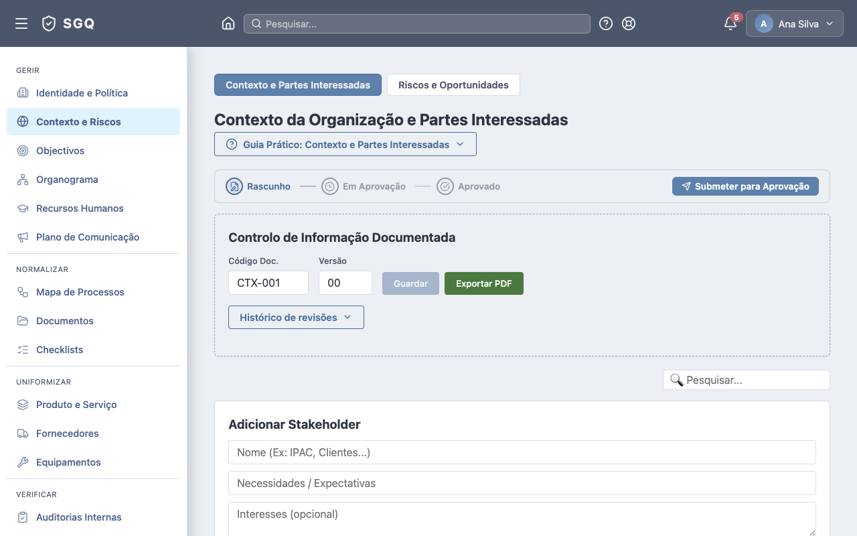Go to home via house icon
The height and width of the screenshot is (536, 857).
(228, 23)
